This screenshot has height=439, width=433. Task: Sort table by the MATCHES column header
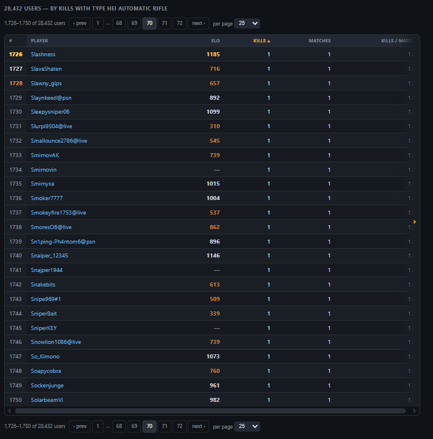point(319,41)
